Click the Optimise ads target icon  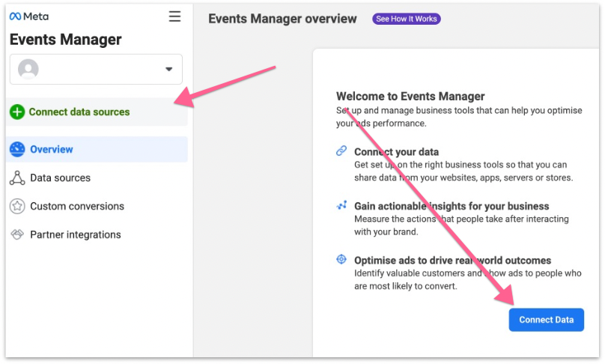coord(341,260)
